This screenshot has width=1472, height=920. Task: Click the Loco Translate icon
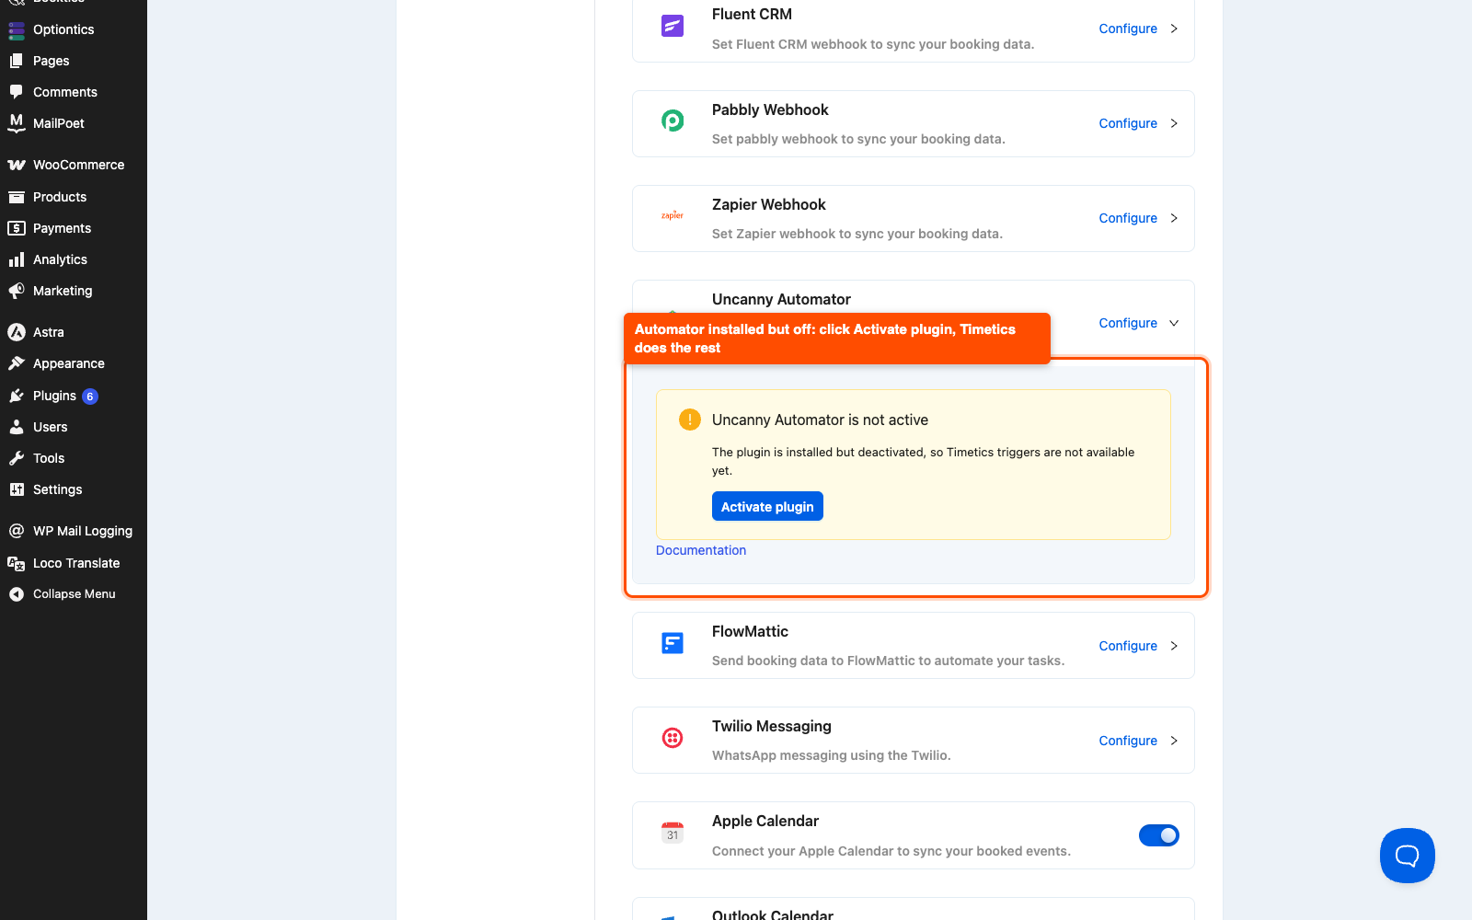(17, 563)
